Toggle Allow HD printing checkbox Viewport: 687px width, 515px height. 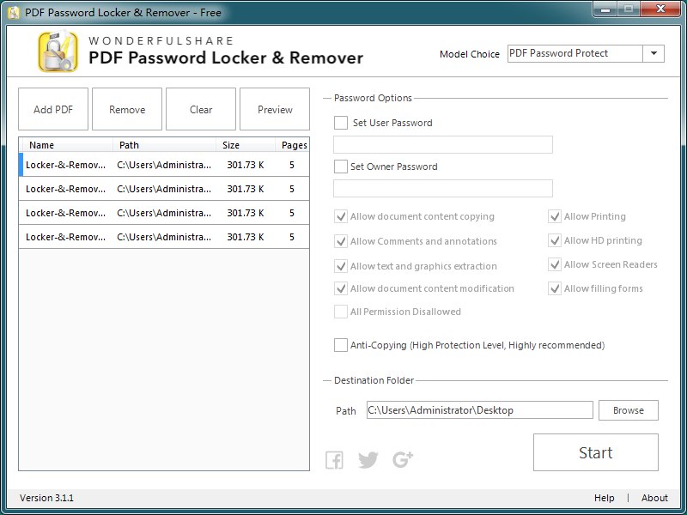click(x=555, y=240)
